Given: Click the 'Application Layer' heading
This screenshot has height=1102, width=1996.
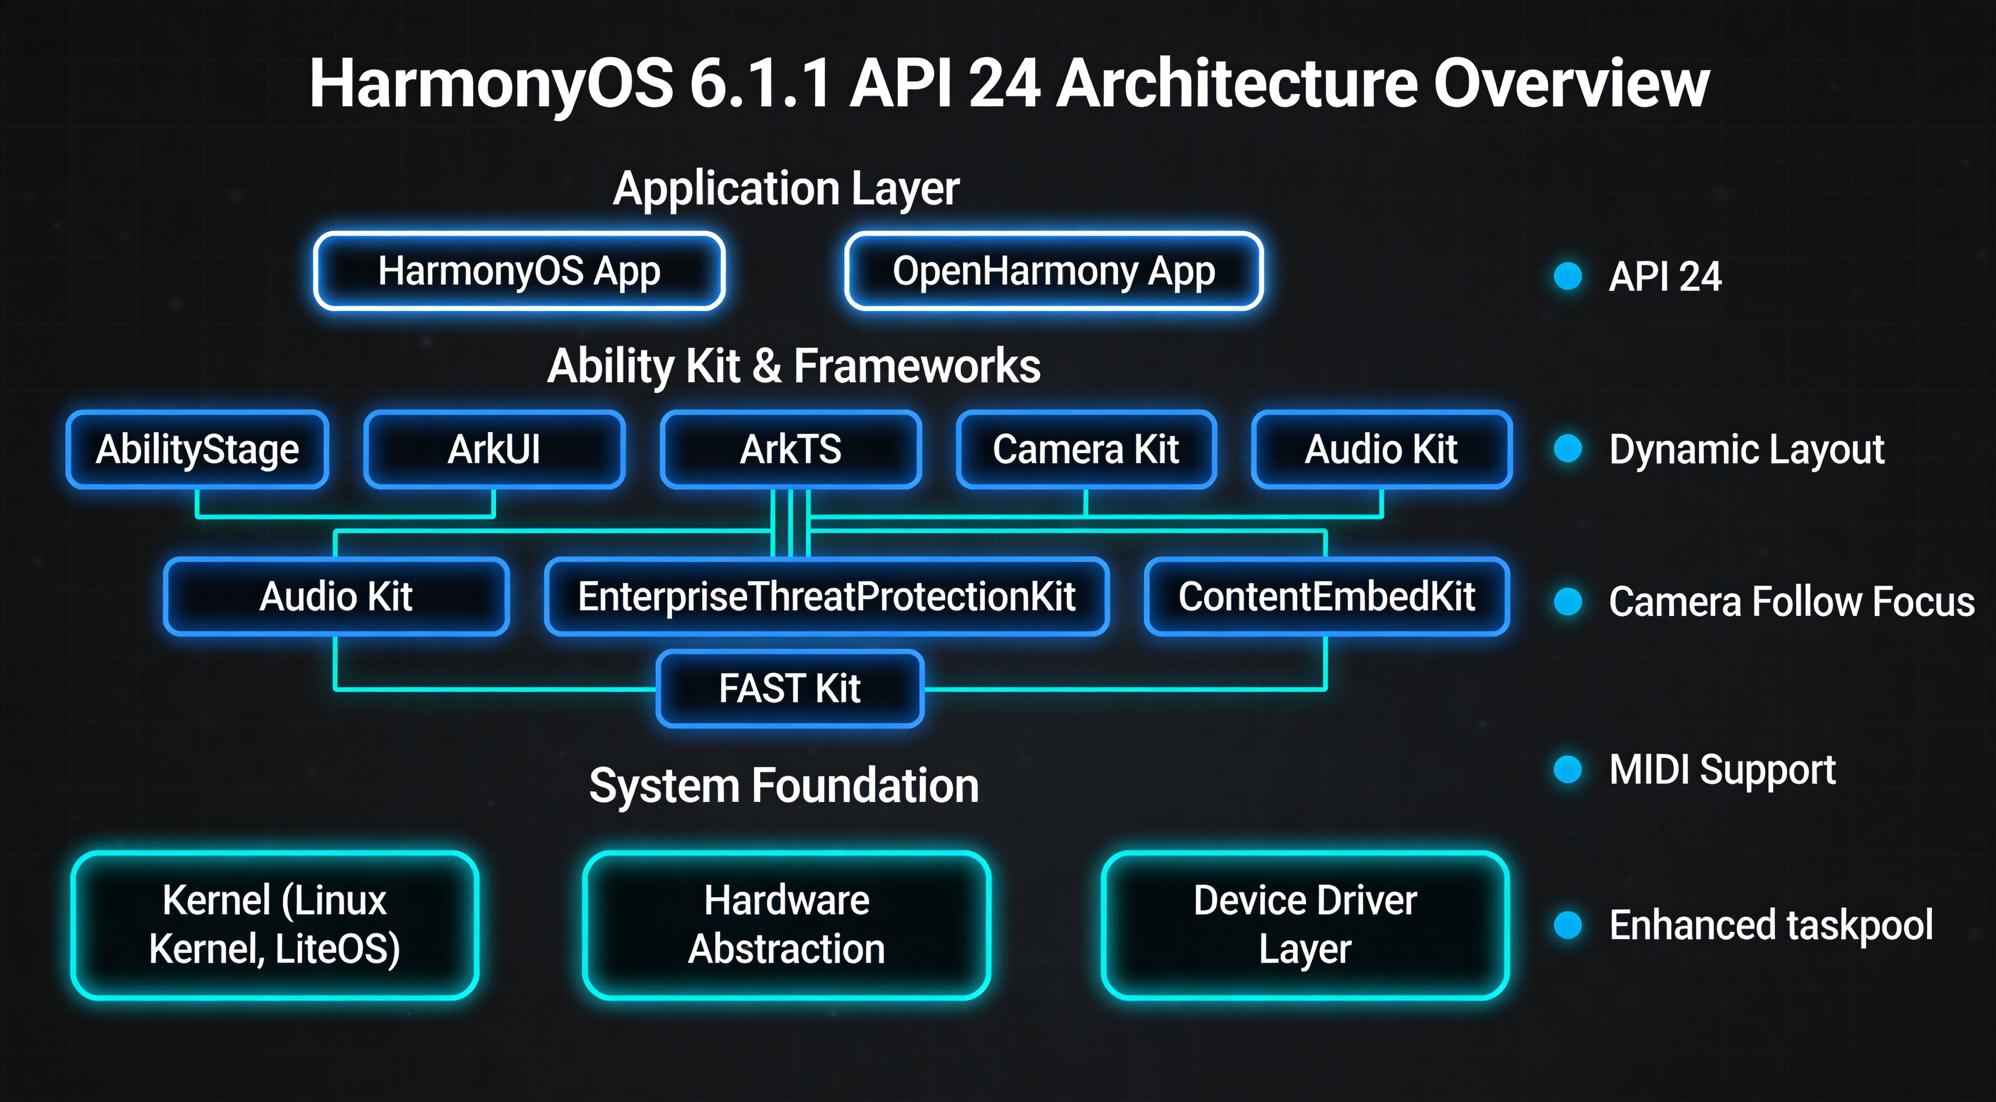Looking at the screenshot, I should [786, 189].
